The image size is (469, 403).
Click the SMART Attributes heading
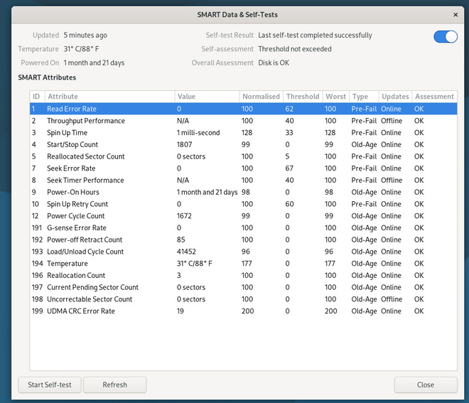click(47, 77)
